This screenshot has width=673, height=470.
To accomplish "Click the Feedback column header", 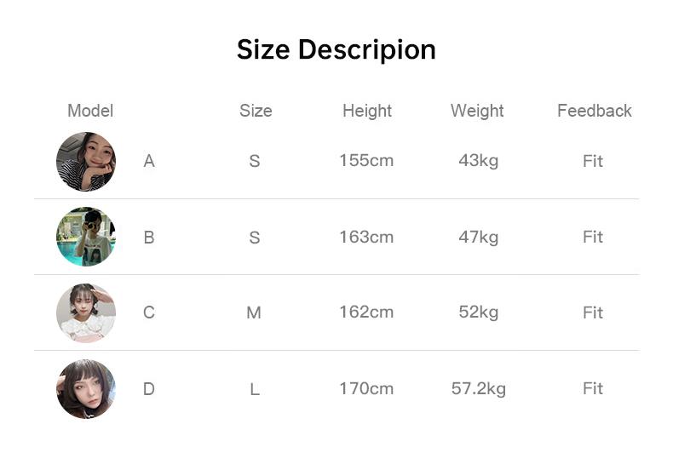I will click(594, 111).
